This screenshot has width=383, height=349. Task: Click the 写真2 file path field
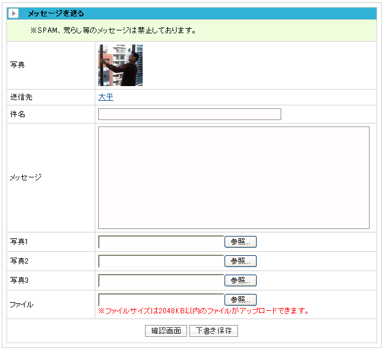161,261
